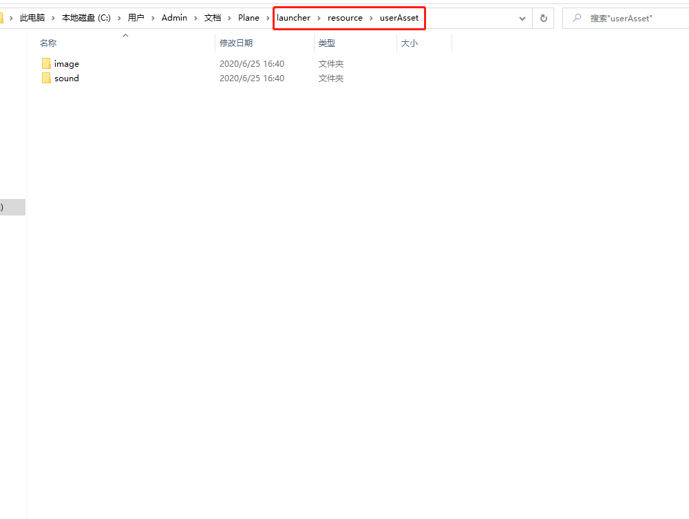Screen dimensions: 689x519
Task: Select the sound folder name
Action: [x=67, y=78]
